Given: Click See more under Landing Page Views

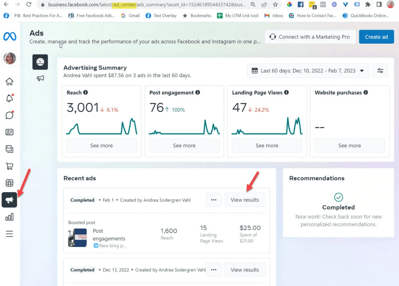Looking at the screenshot, I should (x=267, y=146).
